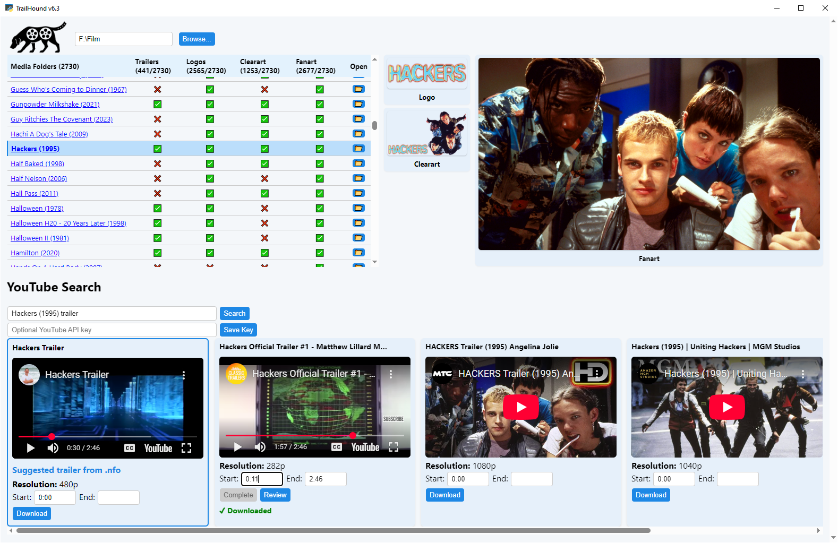Image resolution: width=838 pixels, height=543 pixels.
Task: Select Half Nelson (2006) in media list
Action: [x=39, y=178]
